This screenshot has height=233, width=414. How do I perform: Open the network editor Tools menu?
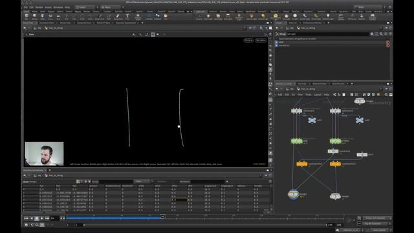point(308,94)
